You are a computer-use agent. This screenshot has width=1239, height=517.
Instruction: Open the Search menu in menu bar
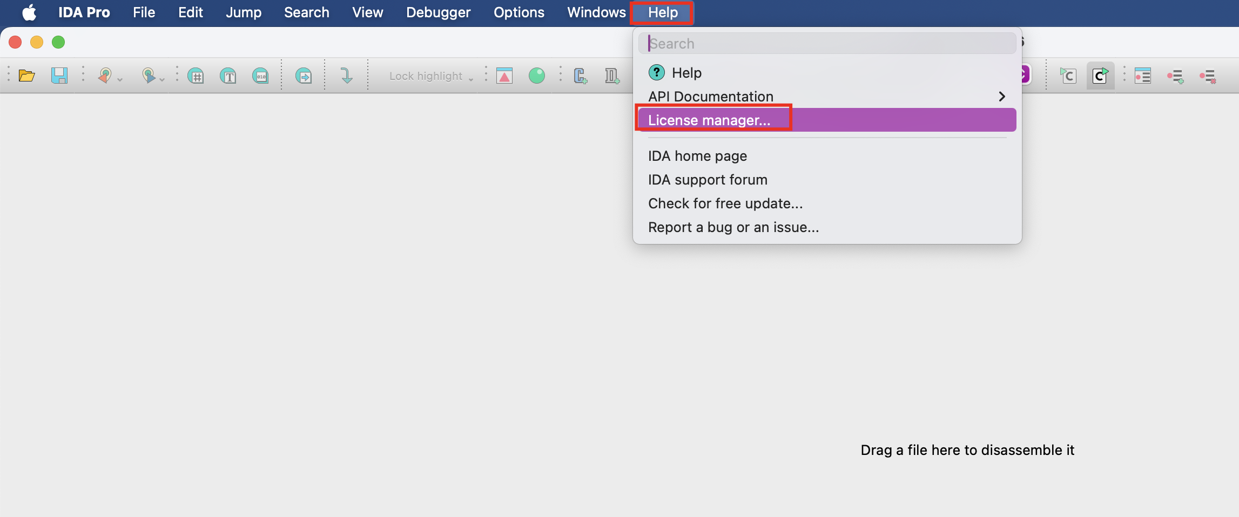tap(307, 12)
